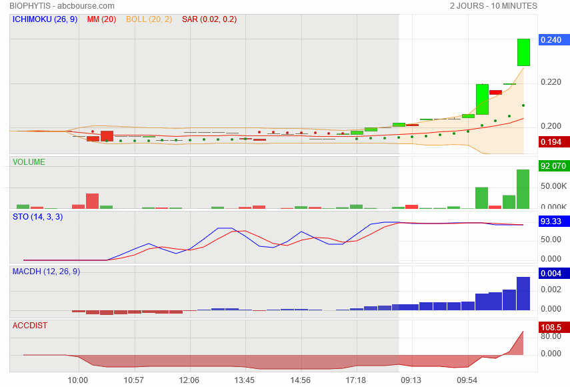This screenshot has height=387, width=570.
Task: Click the 93.33 stochastic value tag
Action: coord(553,221)
